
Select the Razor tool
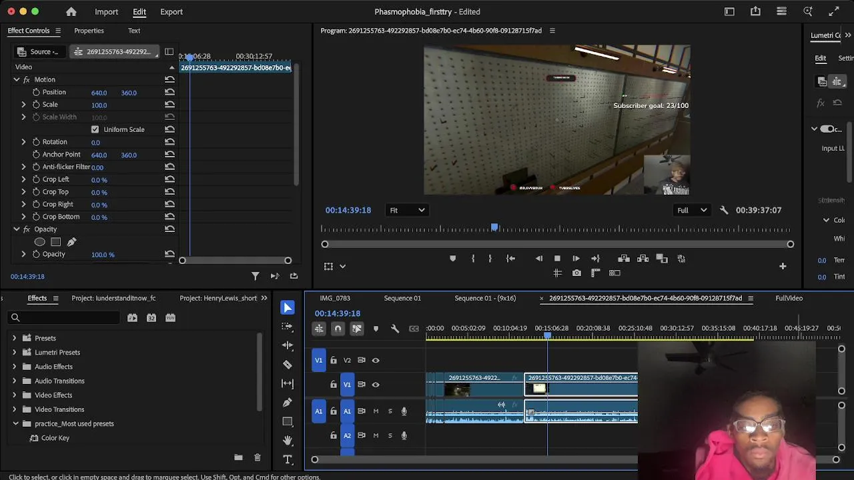[288, 365]
